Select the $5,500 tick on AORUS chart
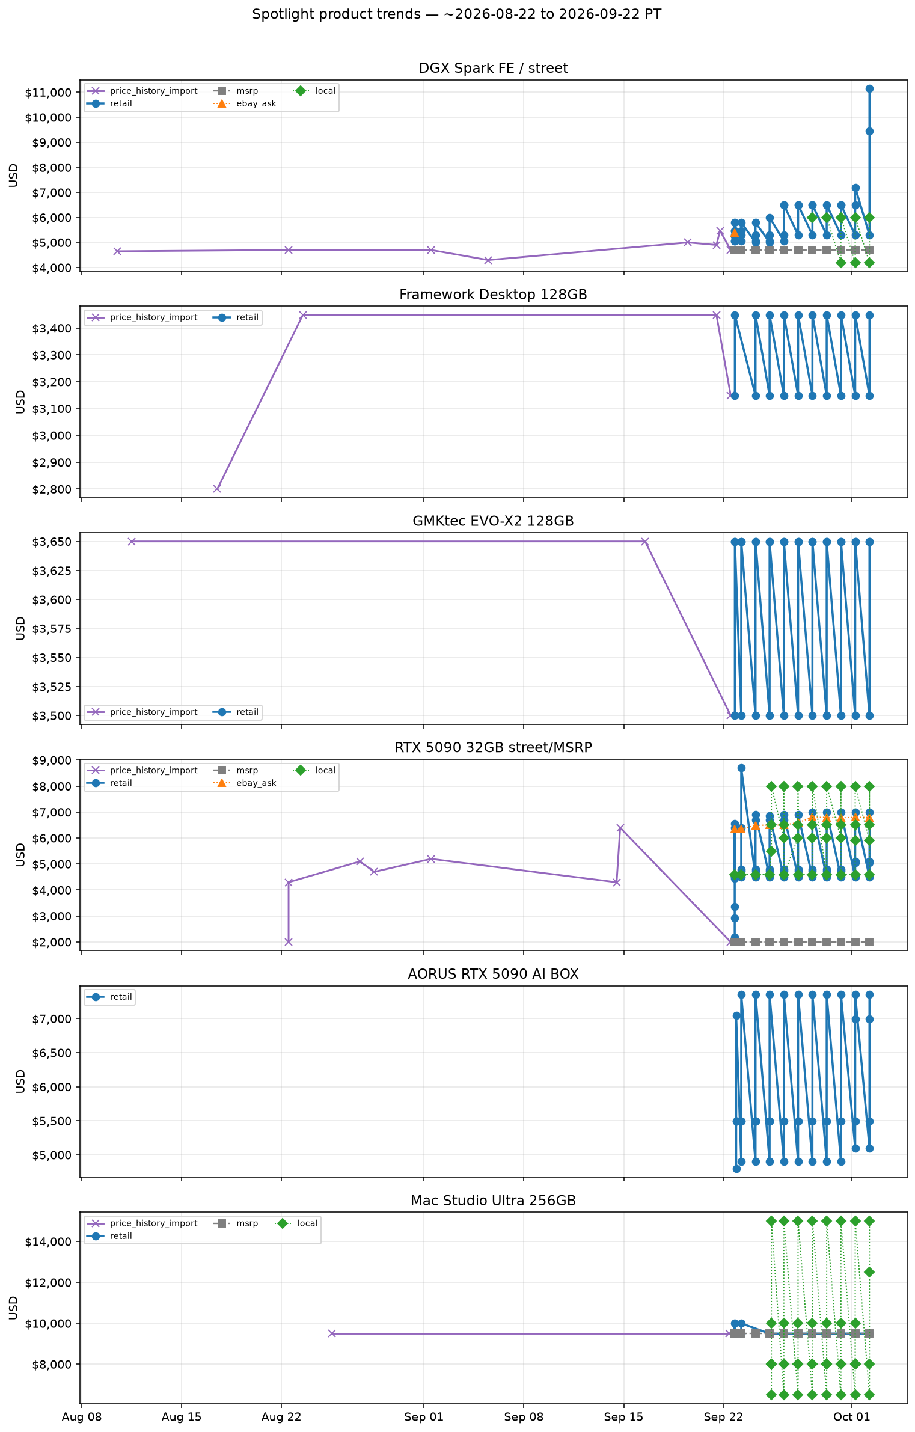 click(x=52, y=1121)
